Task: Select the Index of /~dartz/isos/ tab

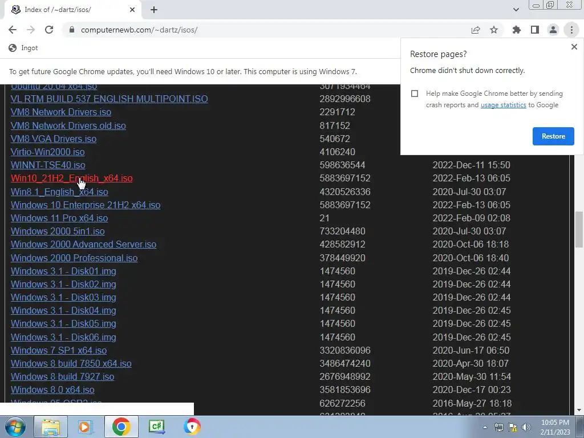Action: 72,10
